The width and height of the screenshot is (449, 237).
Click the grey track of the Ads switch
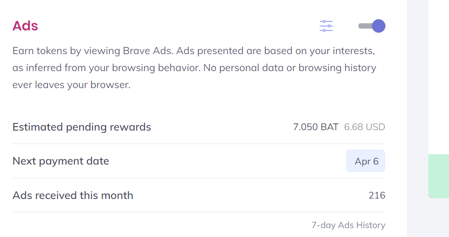pyautogui.click(x=365, y=26)
